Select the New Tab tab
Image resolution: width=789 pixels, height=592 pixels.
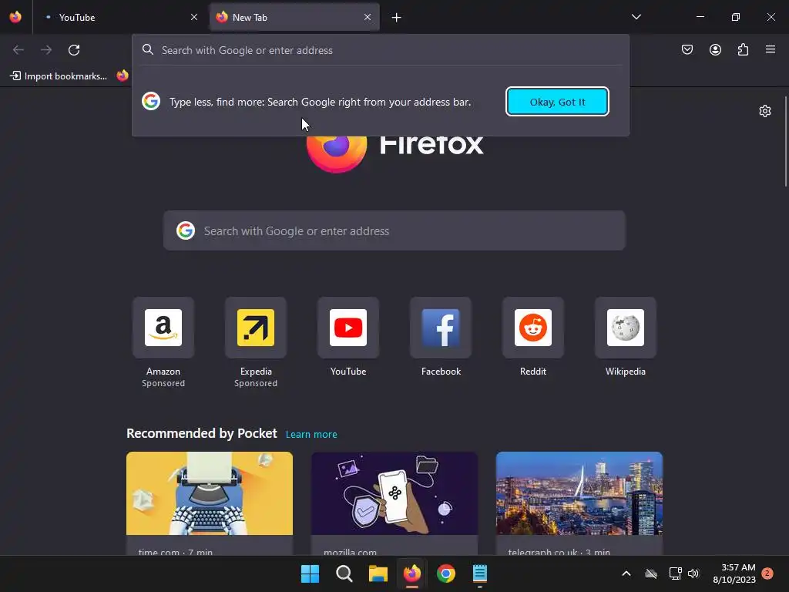(294, 17)
